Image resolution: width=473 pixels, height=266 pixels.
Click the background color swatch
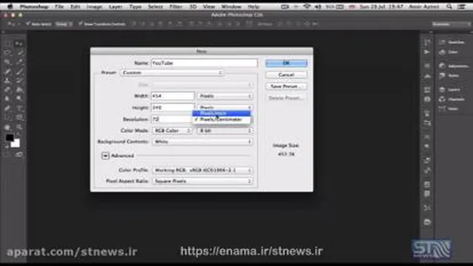pyautogui.click(x=16, y=143)
